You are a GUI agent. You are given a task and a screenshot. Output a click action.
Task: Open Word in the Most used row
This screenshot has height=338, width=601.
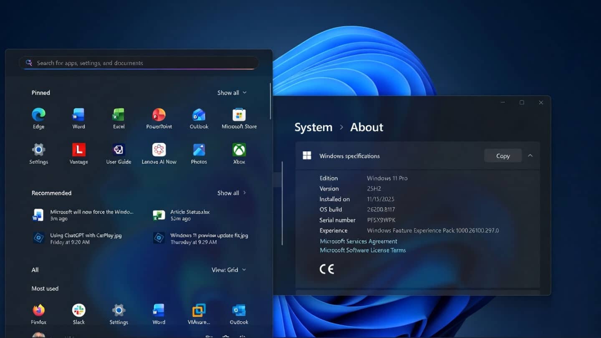click(x=159, y=314)
